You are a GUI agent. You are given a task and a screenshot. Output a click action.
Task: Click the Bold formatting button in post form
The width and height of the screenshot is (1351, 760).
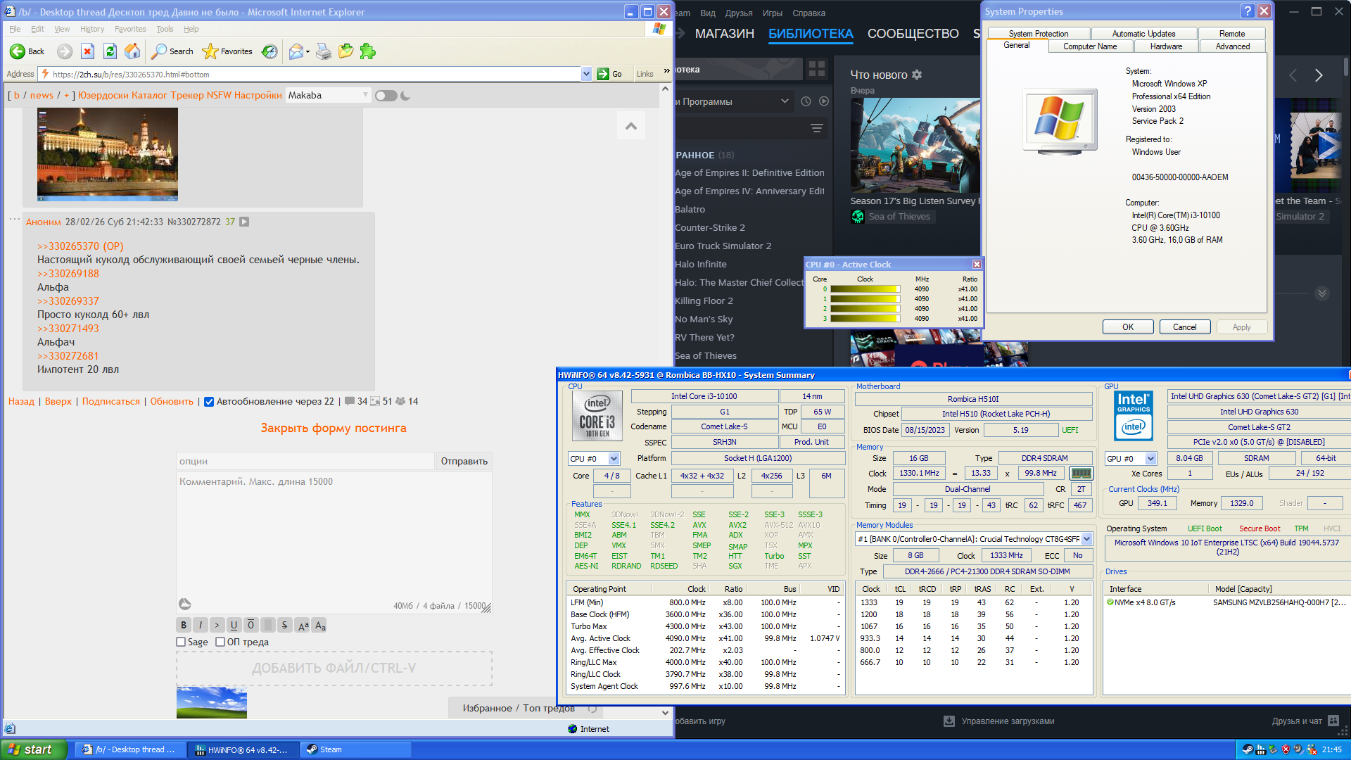point(184,625)
